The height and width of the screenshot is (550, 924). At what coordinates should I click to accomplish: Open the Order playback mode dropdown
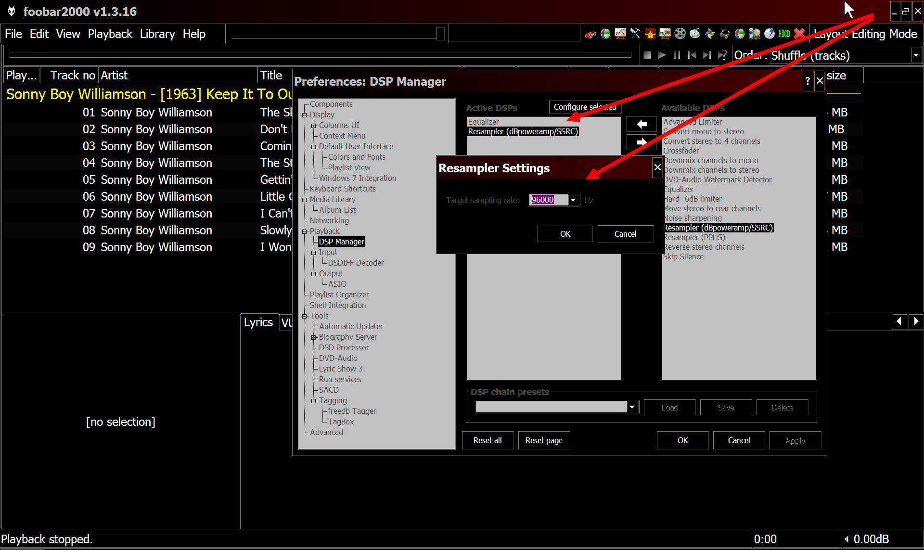(x=915, y=55)
